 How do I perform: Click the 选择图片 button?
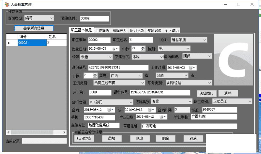pos(207,93)
